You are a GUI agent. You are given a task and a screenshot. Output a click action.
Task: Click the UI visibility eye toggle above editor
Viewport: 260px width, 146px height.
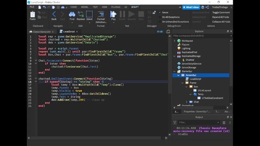coord(160,32)
